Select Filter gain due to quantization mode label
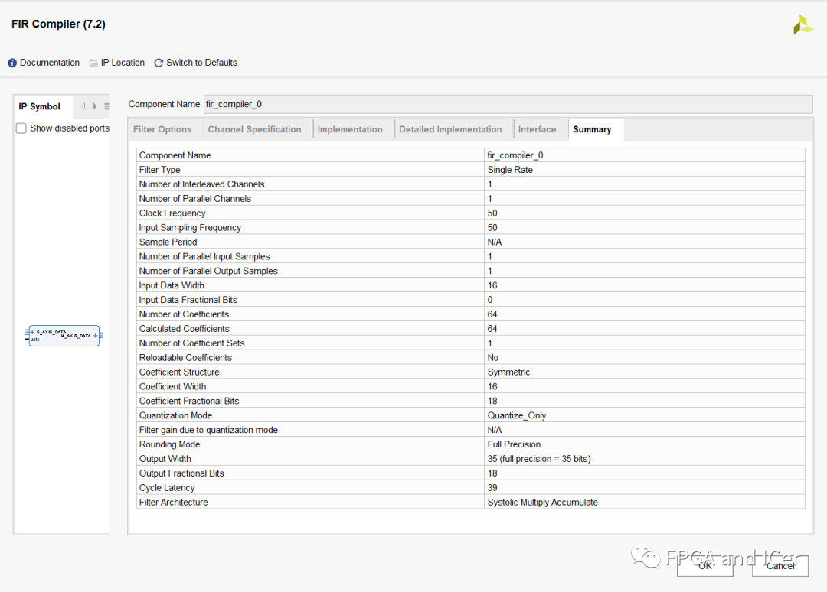This screenshot has width=827, height=592. (208, 430)
